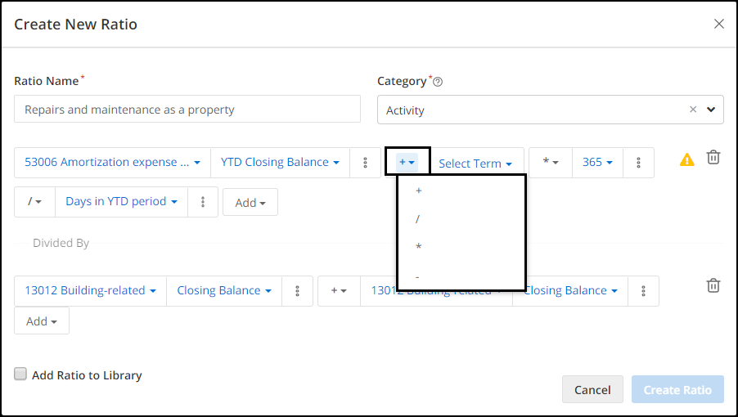This screenshot has width=738, height=417.
Task: Open the Category help question mark icon
Action: pos(438,82)
